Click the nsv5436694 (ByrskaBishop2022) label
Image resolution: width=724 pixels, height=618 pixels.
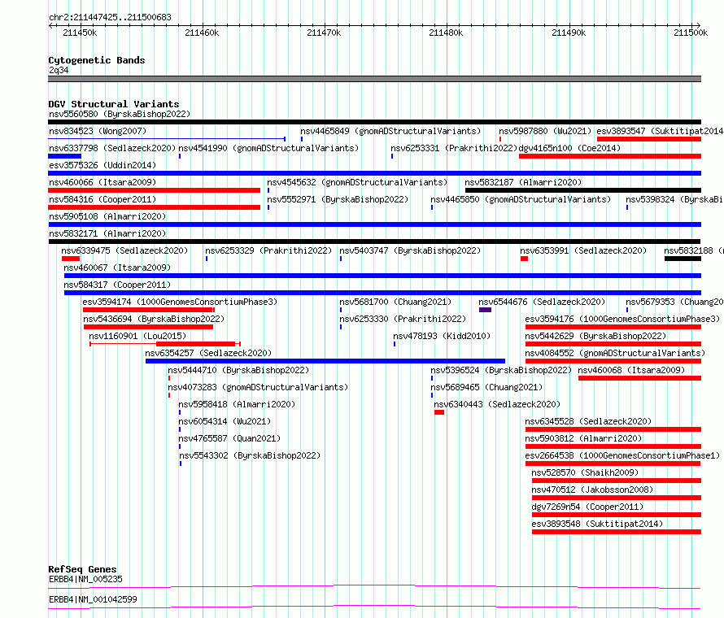pos(154,319)
